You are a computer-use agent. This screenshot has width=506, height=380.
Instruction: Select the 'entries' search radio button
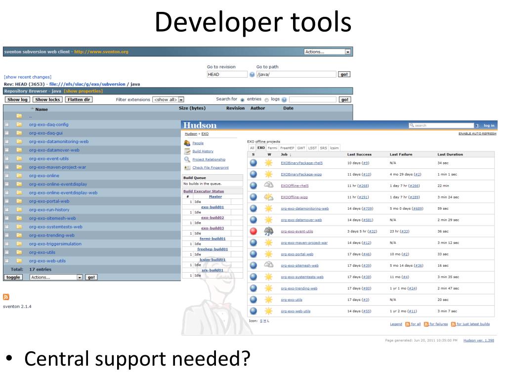(x=242, y=100)
